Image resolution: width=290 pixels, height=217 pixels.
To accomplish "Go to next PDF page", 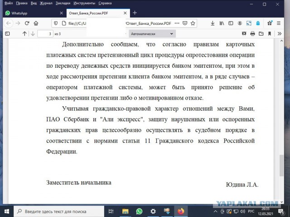I will (33, 34).
